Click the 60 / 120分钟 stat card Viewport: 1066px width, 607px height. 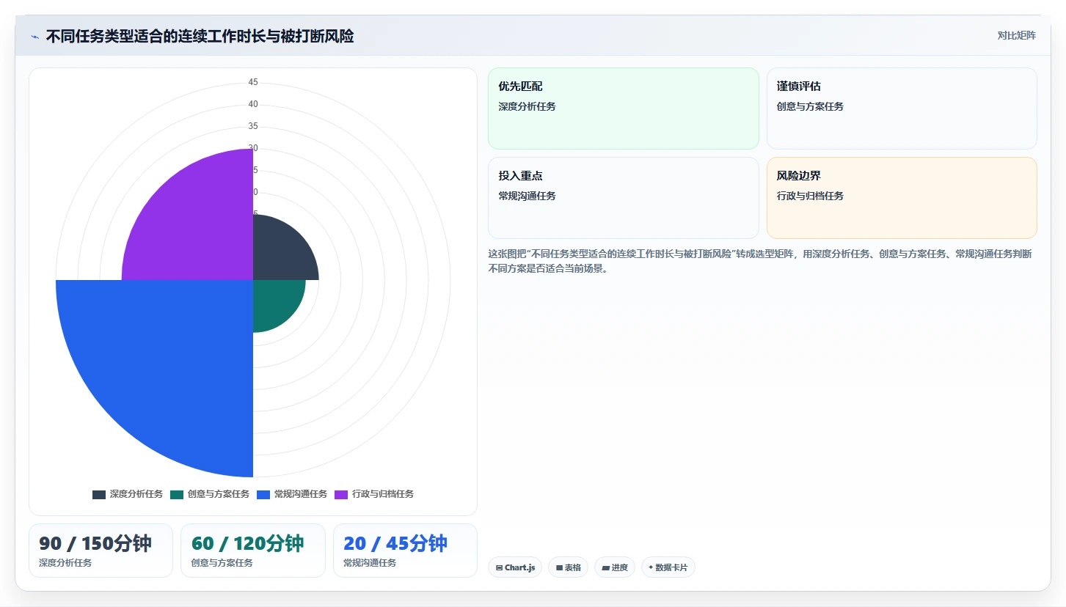click(253, 551)
